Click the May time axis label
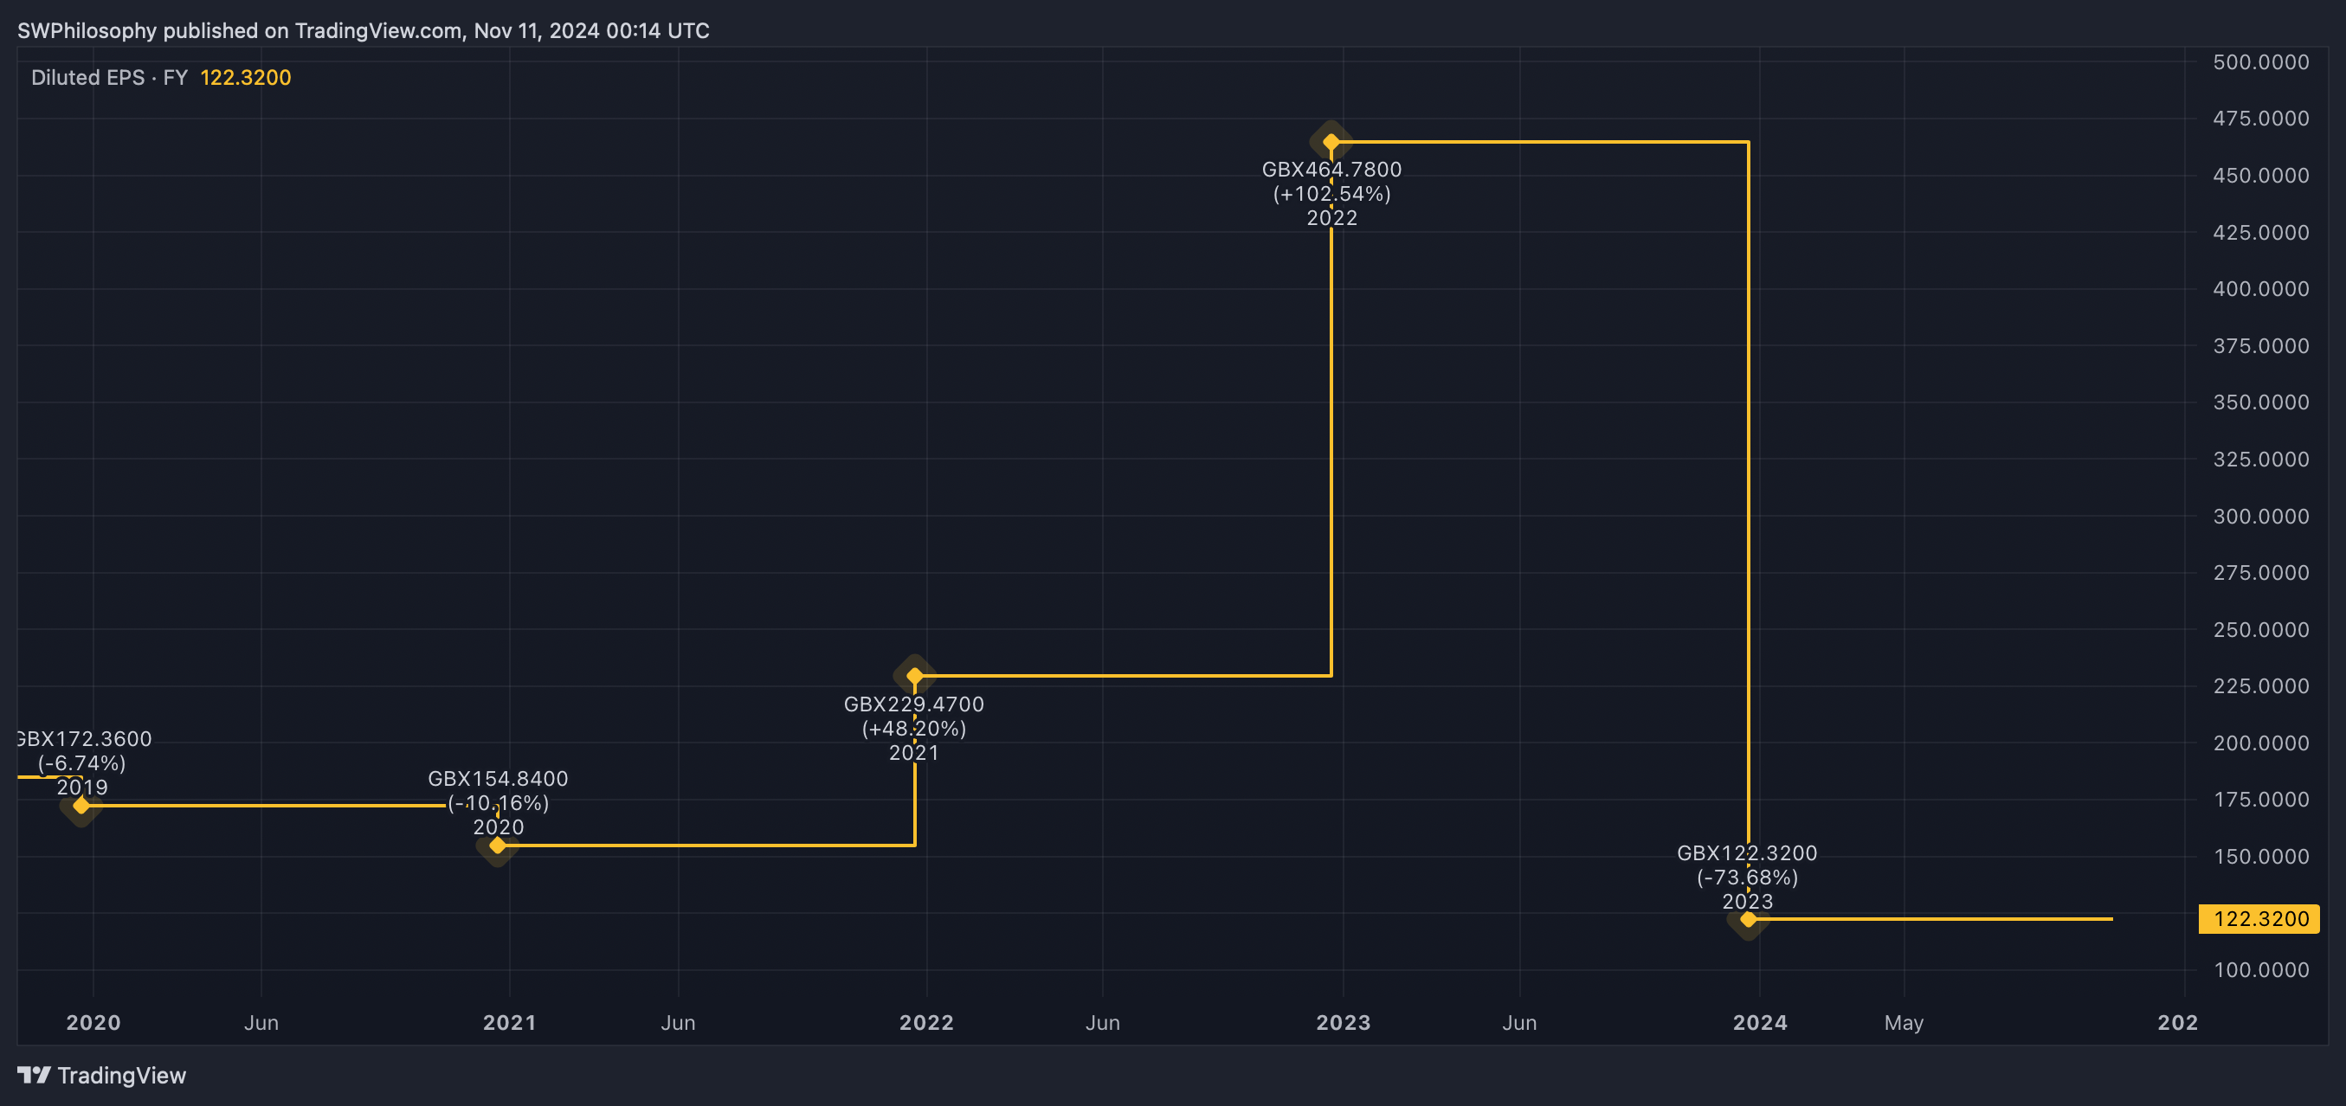This screenshot has height=1106, width=2346. click(1904, 1022)
